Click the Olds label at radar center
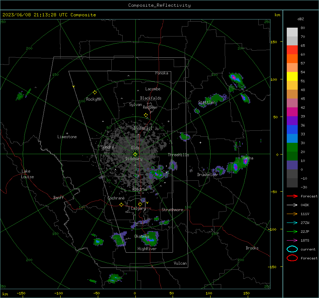 click(x=135, y=148)
